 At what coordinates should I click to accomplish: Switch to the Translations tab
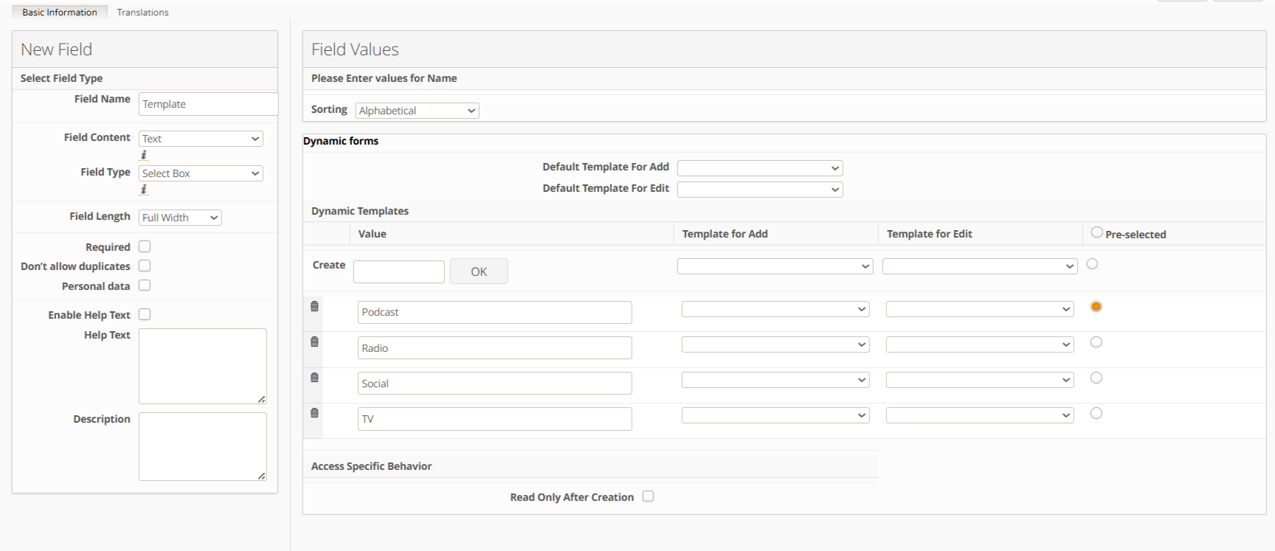click(x=142, y=12)
